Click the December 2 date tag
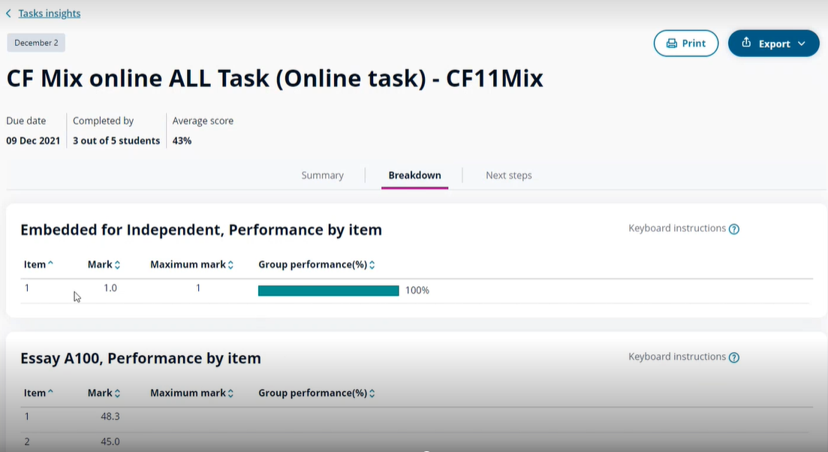This screenshot has height=452, width=828. (36, 43)
